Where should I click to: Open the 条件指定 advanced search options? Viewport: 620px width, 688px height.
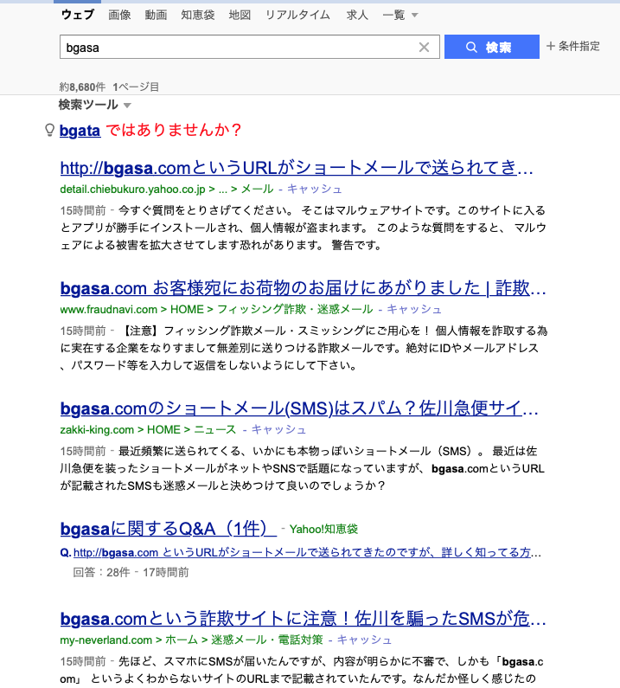[x=572, y=46]
